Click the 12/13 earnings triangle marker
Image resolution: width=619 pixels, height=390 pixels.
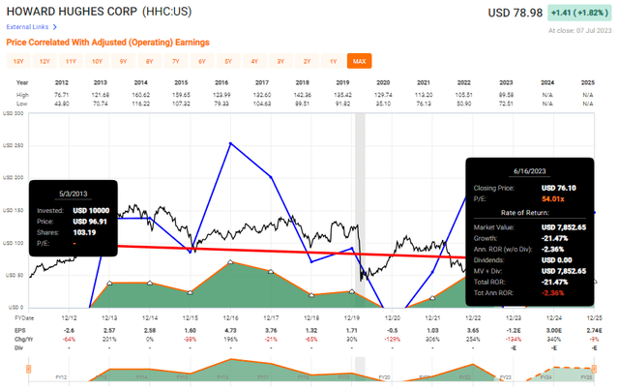point(109,283)
